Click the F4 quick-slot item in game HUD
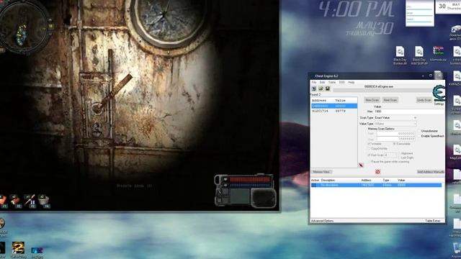The image size is (461, 259). tap(44, 201)
